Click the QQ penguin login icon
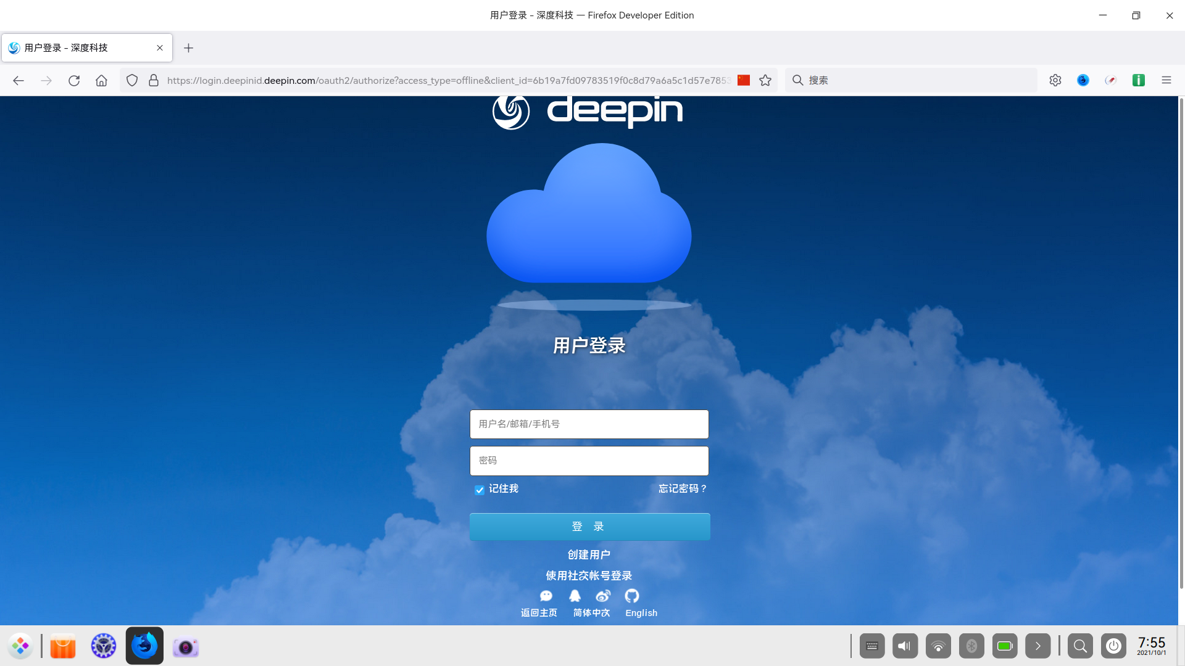1185x666 pixels. [x=575, y=596]
